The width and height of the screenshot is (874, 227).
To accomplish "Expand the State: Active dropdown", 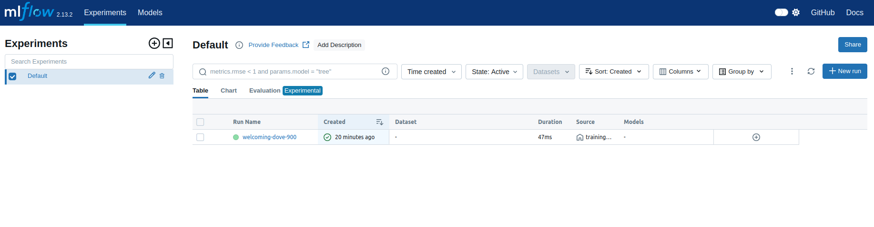I will click(x=494, y=72).
